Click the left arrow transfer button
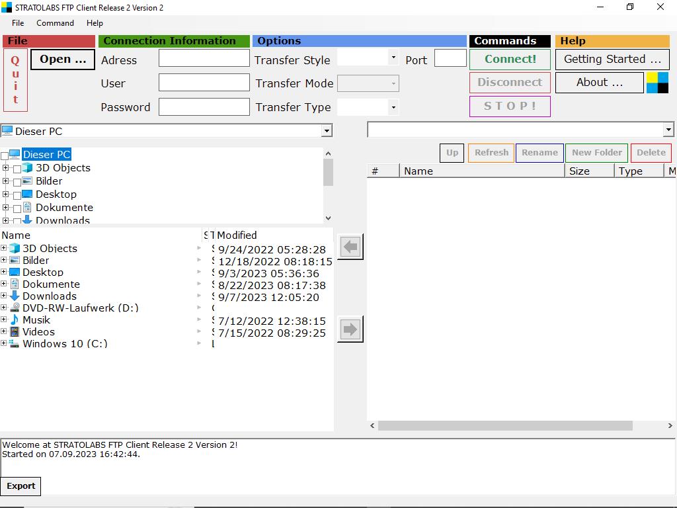The height and width of the screenshot is (508, 677). click(x=350, y=247)
